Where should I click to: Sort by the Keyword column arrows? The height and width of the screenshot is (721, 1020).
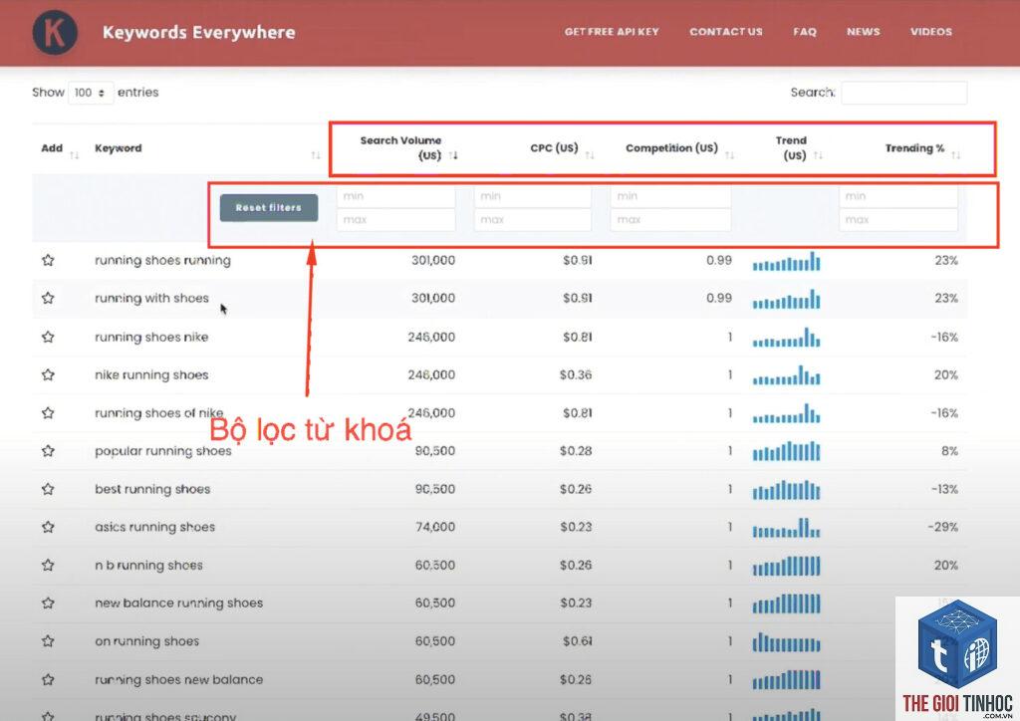point(316,154)
